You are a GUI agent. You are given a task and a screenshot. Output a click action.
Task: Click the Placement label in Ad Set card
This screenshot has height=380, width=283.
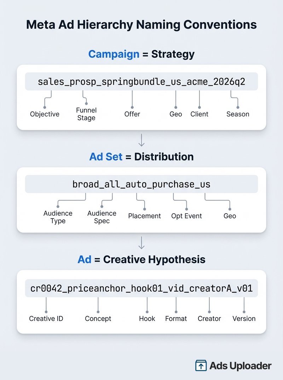tap(144, 216)
